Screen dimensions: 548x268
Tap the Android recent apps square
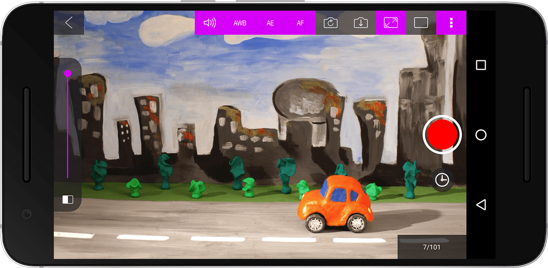click(481, 65)
